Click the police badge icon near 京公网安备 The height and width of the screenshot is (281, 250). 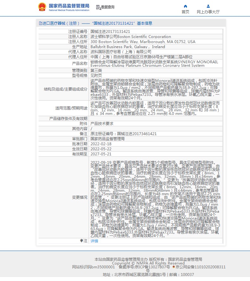173,267
